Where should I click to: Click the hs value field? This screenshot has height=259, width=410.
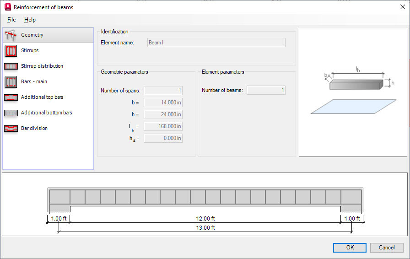[x=163, y=138]
